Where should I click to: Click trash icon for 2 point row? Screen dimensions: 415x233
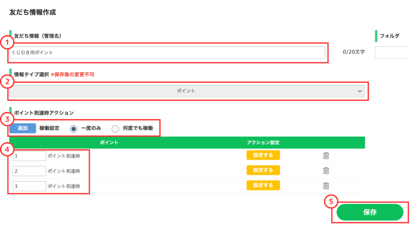click(326, 171)
